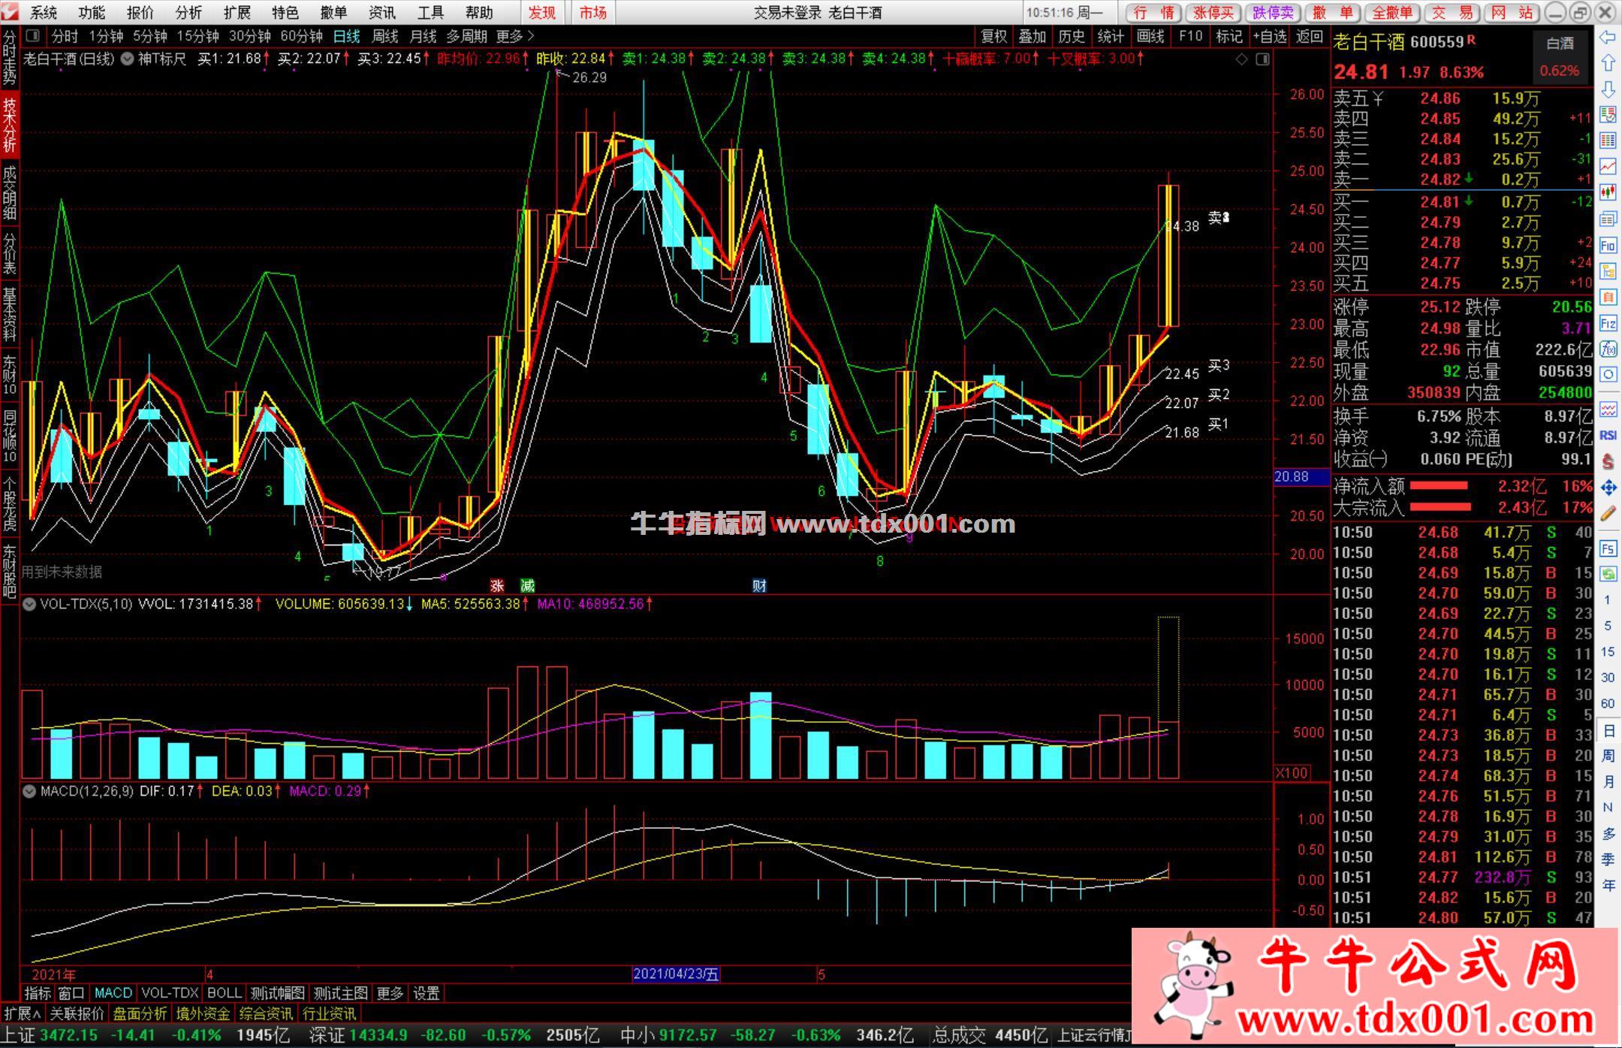Image resolution: width=1622 pixels, height=1048 pixels.
Task: Click the candlestick chart icon
Action: (1608, 193)
